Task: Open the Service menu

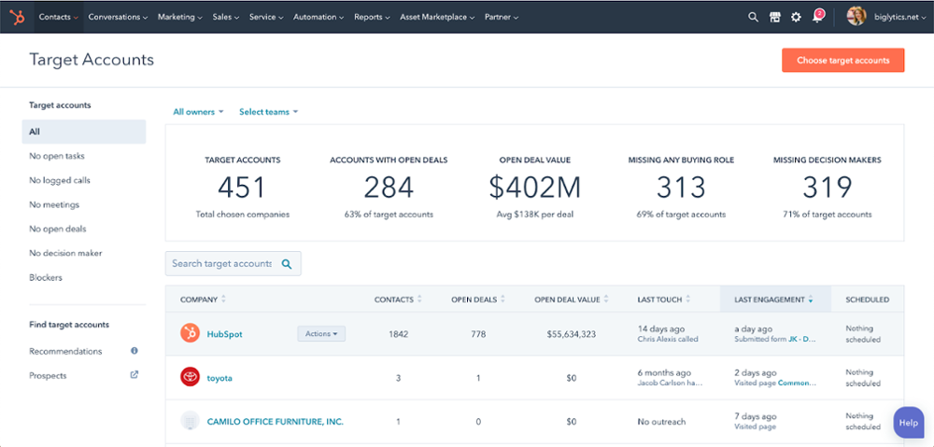Action: [x=265, y=17]
